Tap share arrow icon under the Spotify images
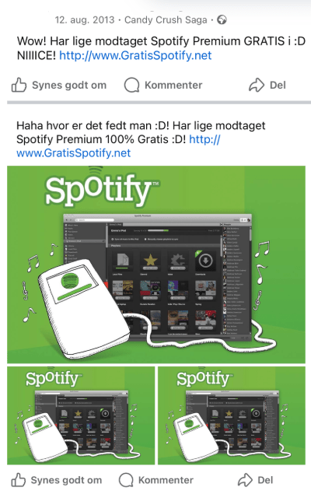Screen dimensions: 311x494 (x=245, y=480)
